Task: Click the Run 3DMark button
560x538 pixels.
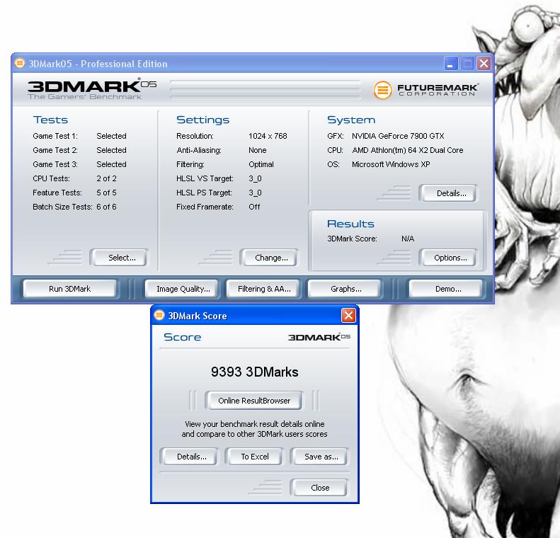Action: (69, 289)
